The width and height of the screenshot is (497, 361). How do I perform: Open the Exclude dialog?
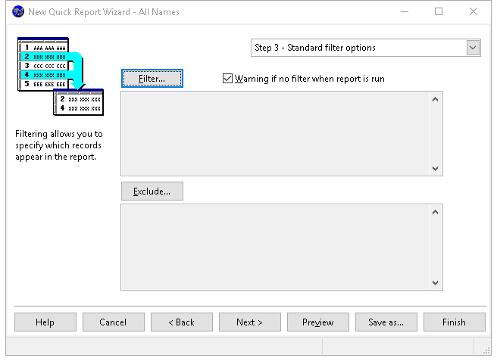pyautogui.click(x=152, y=191)
